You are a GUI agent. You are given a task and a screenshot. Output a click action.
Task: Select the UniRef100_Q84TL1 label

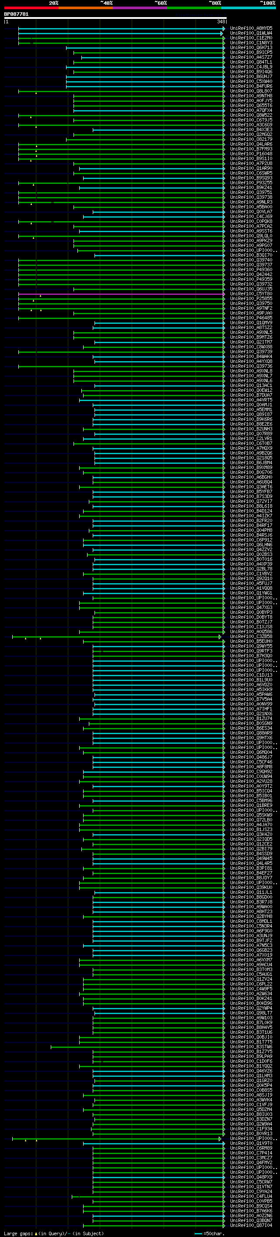tap(251, 62)
